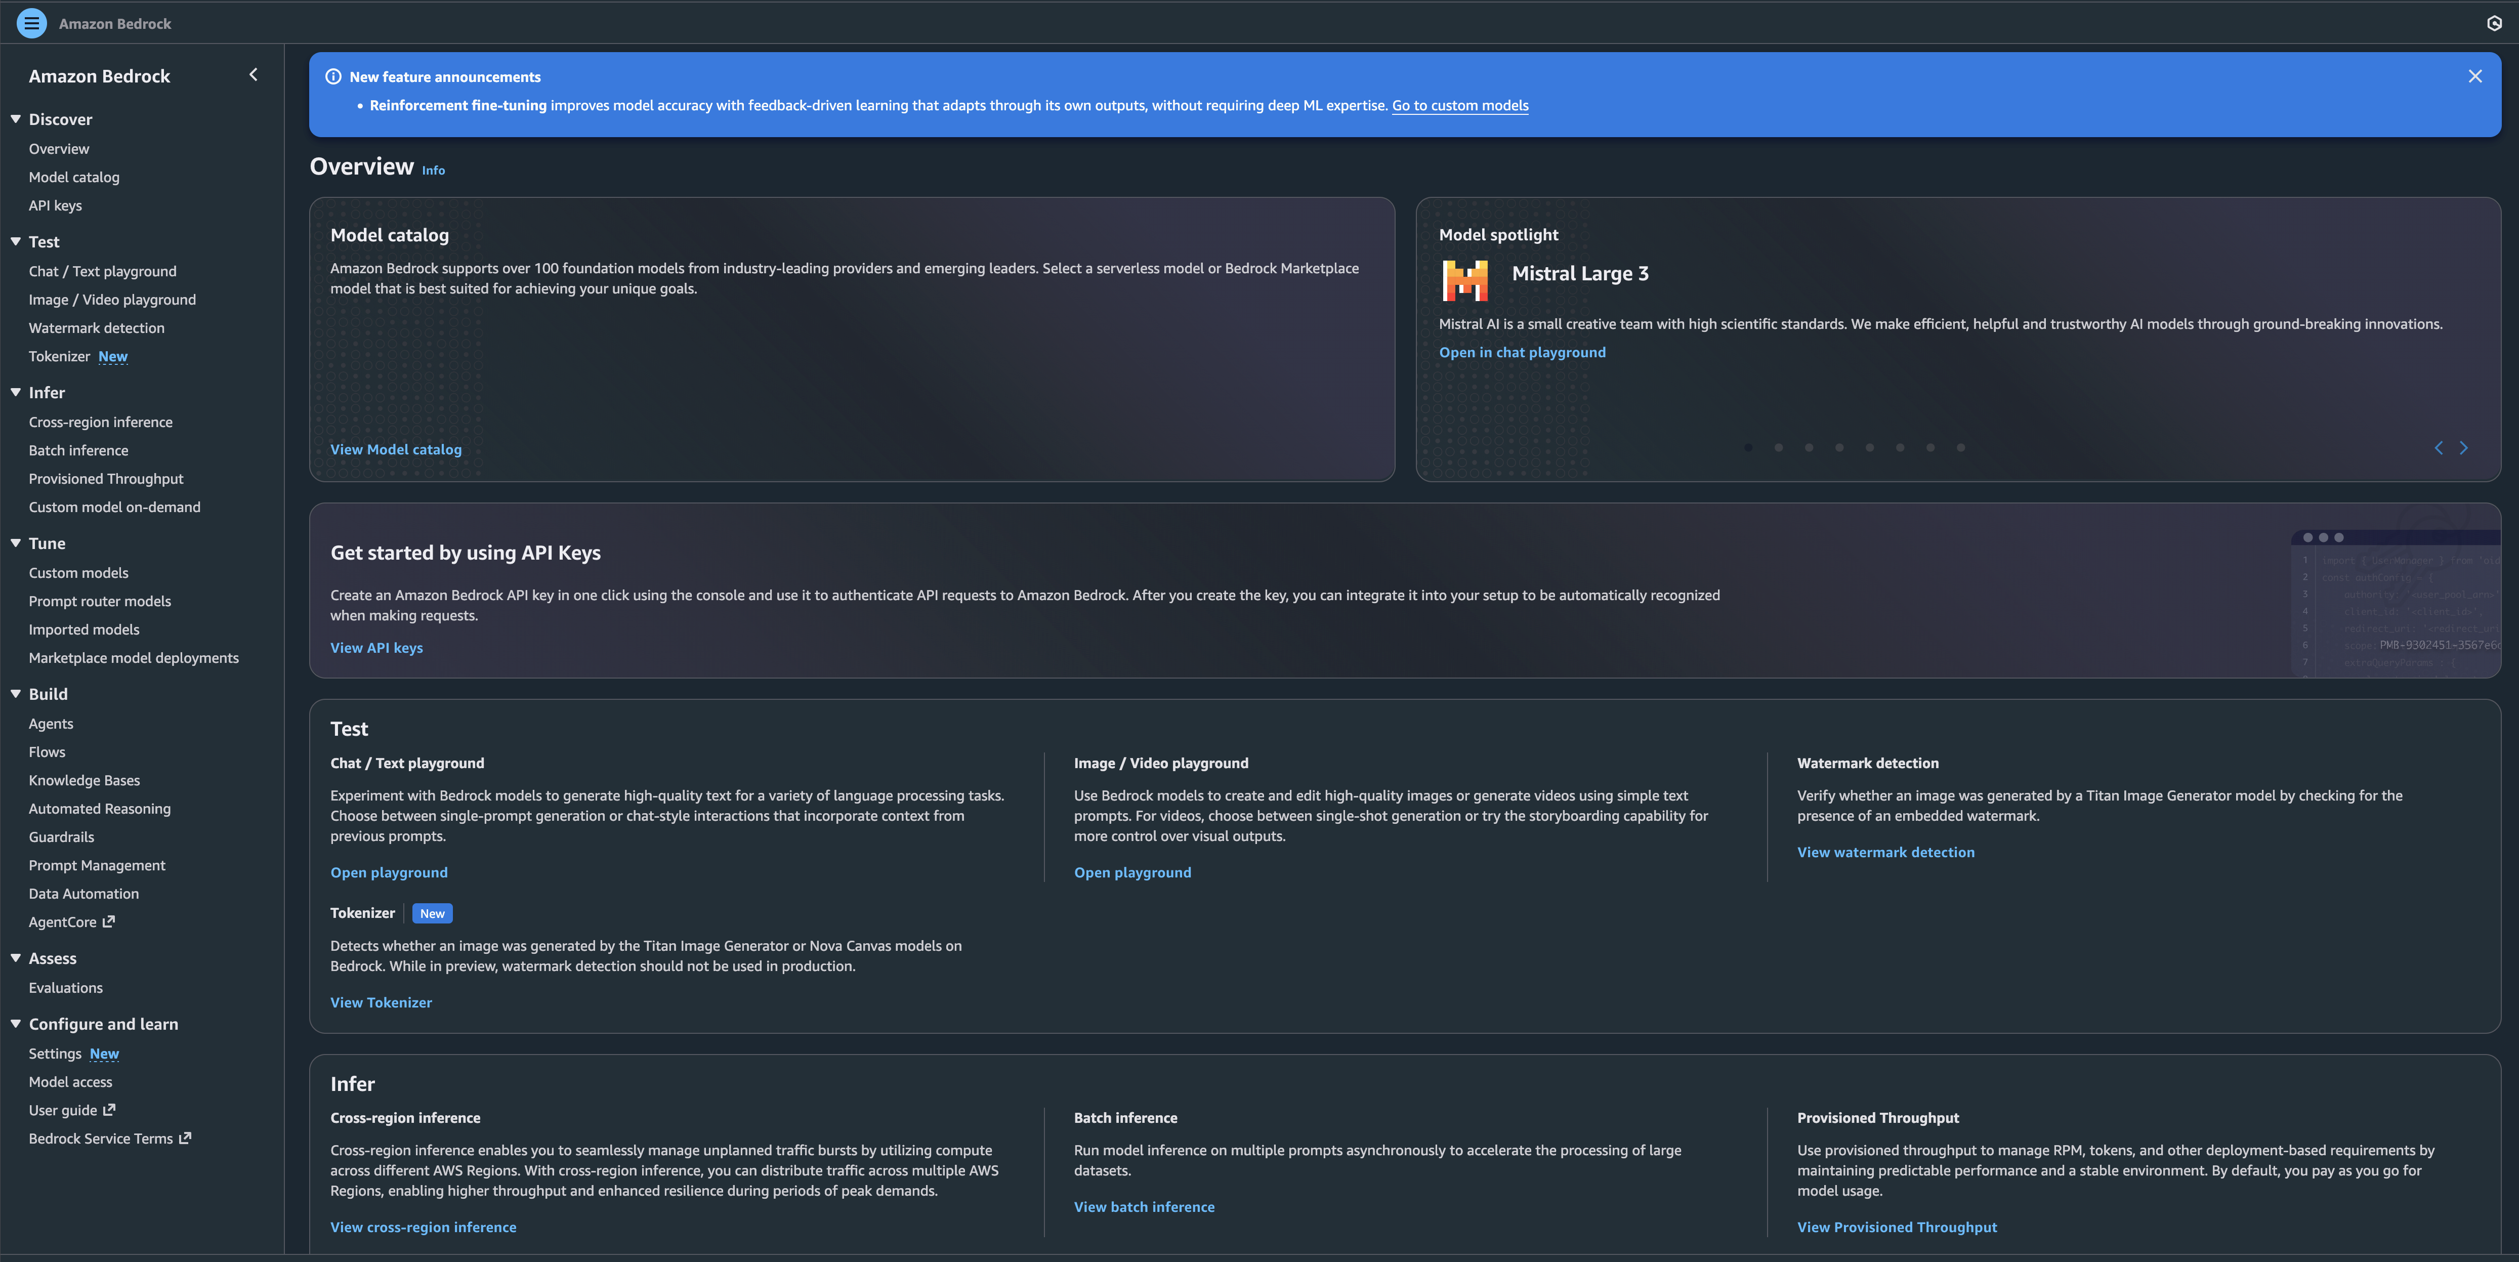
Task: Dismiss the new feature announcements banner
Action: [2474, 76]
